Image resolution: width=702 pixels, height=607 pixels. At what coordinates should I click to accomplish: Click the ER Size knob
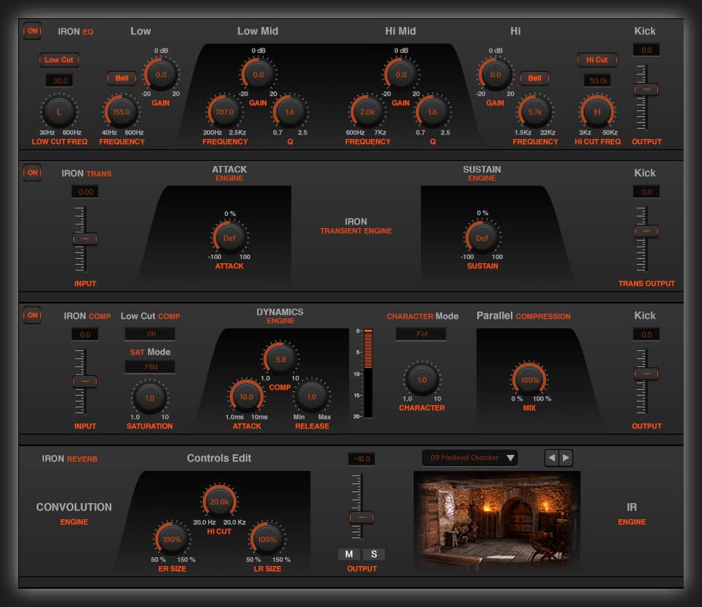click(172, 539)
